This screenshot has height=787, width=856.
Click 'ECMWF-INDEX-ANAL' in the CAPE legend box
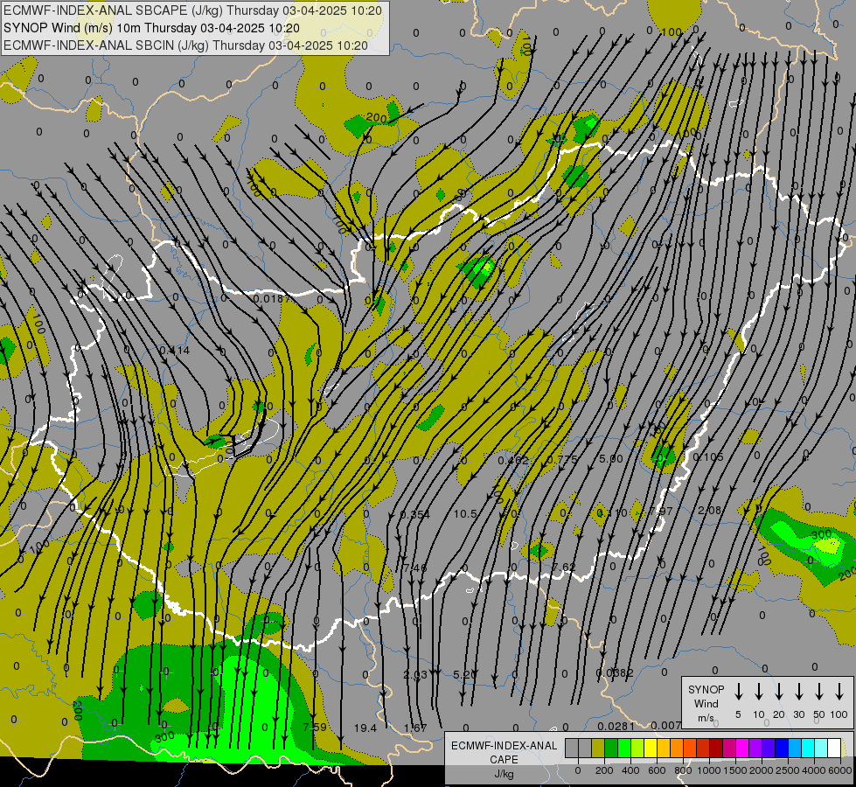pos(505,746)
